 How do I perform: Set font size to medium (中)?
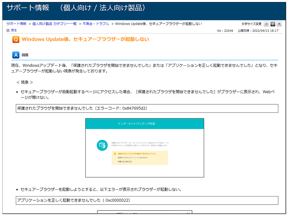click(273, 24)
